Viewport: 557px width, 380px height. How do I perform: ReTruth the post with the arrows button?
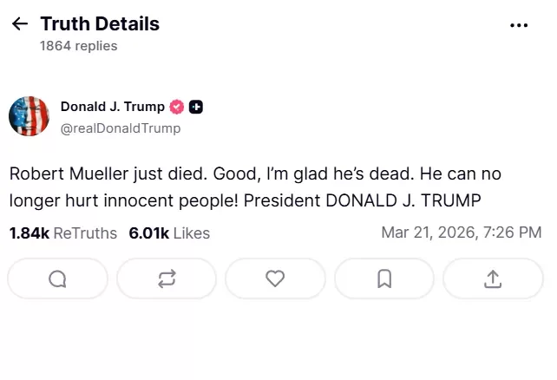click(x=167, y=278)
